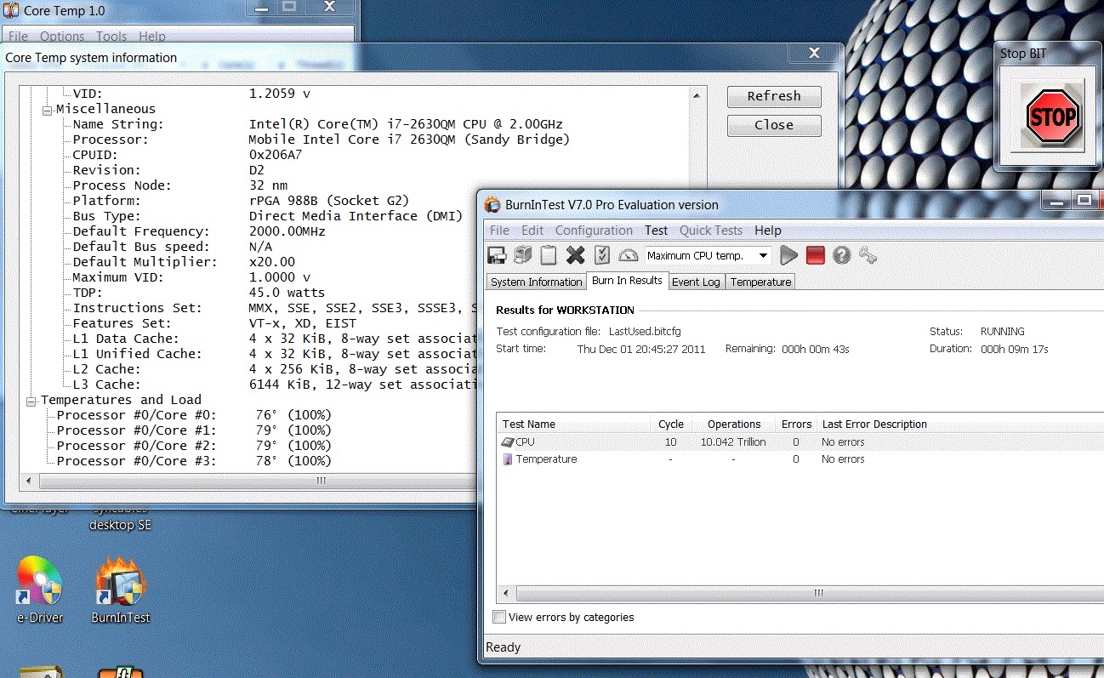Image resolution: width=1104 pixels, height=678 pixels.
Task: Open BurnInTest Help menu
Action: pos(768,230)
